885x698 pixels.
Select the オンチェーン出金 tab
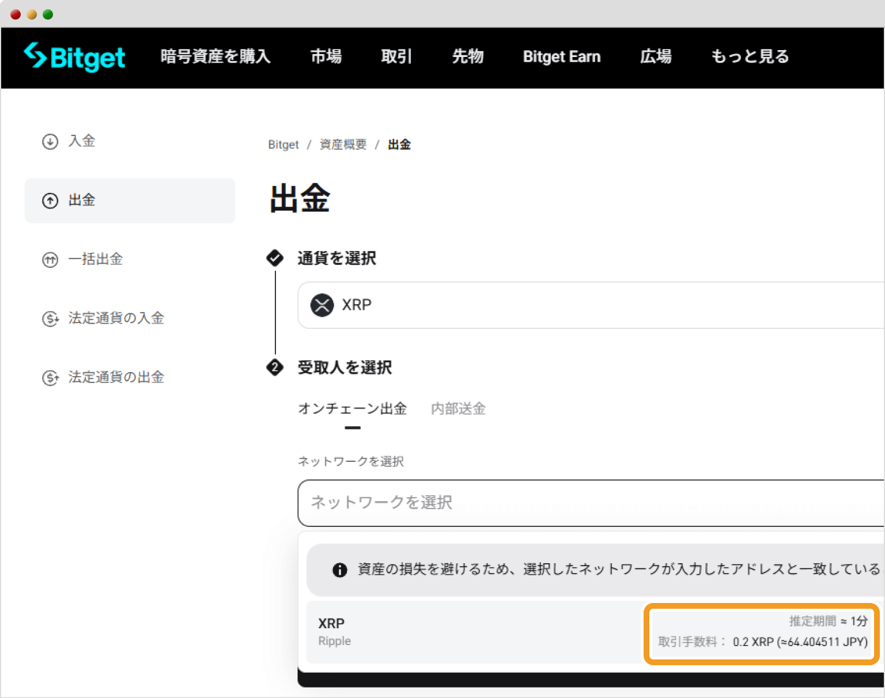click(x=352, y=409)
